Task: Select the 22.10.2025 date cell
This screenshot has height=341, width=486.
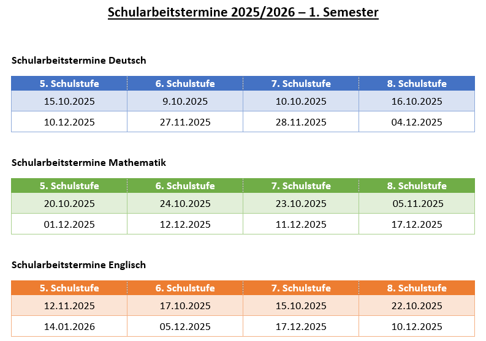Action: (x=417, y=306)
